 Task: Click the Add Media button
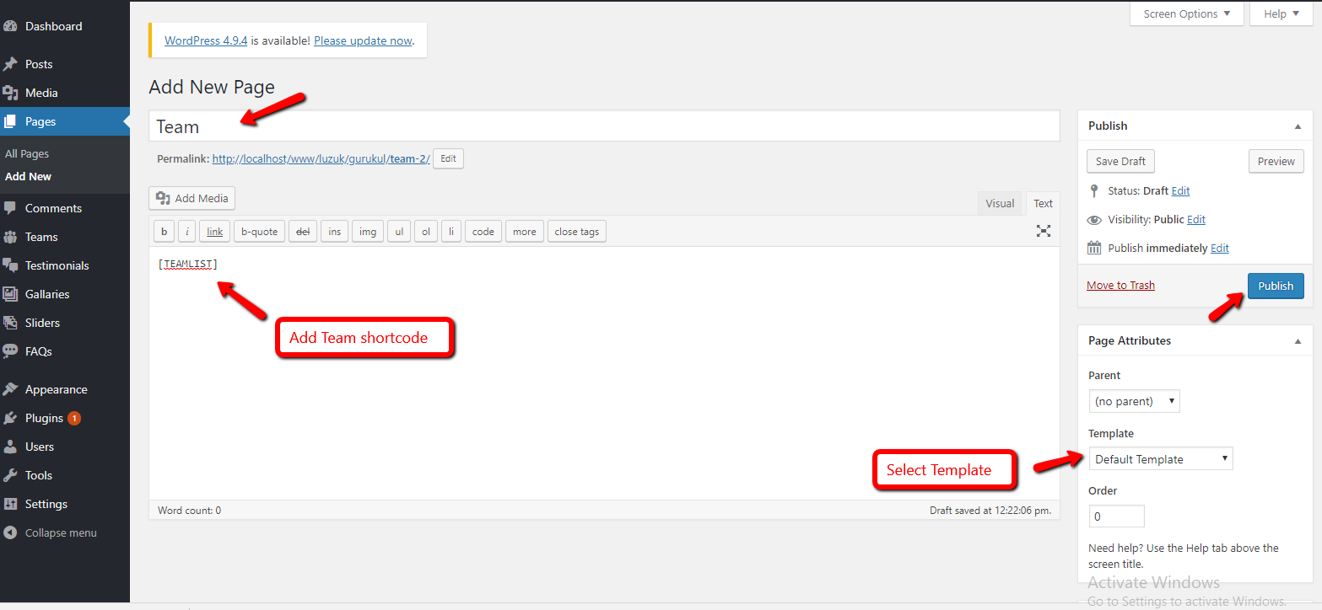click(192, 198)
